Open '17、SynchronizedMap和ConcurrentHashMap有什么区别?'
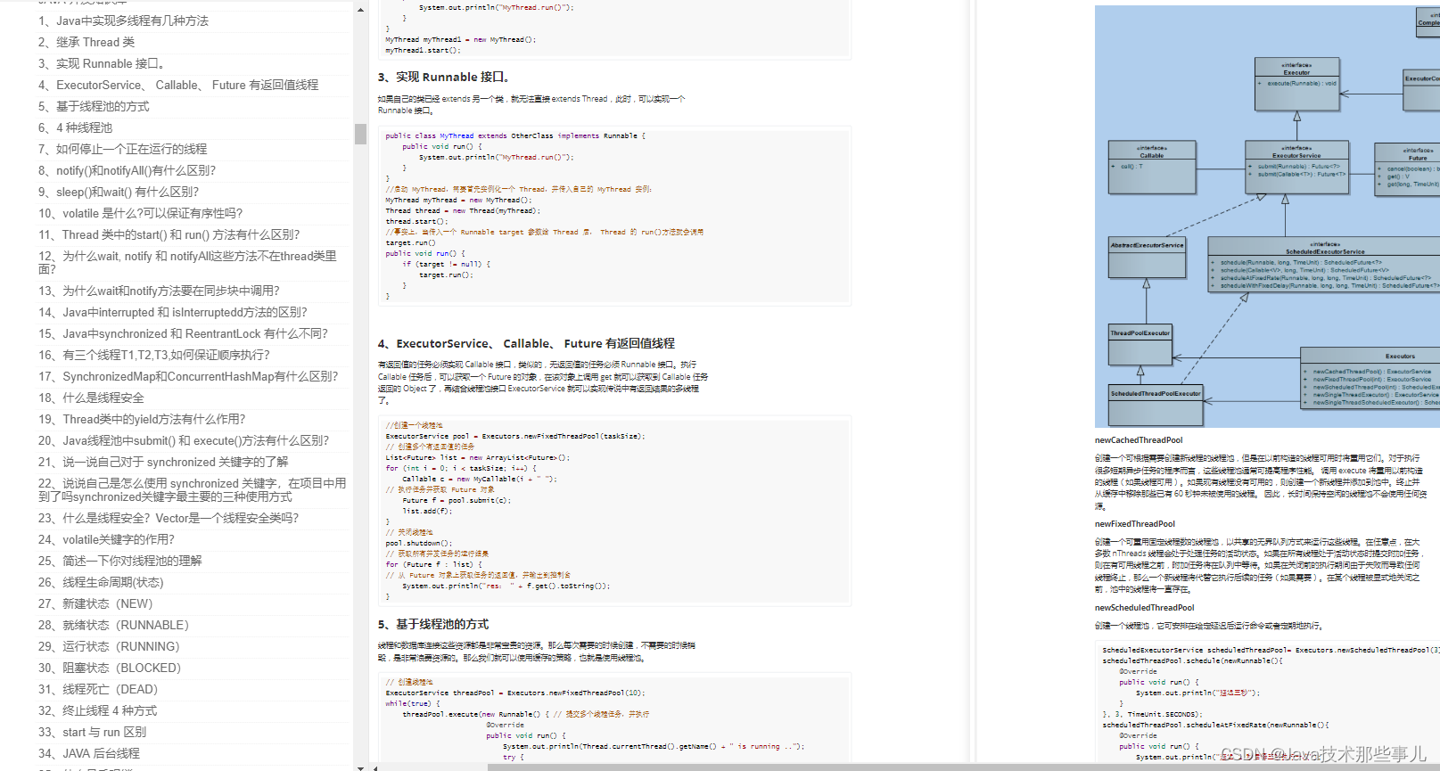 click(x=188, y=376)
